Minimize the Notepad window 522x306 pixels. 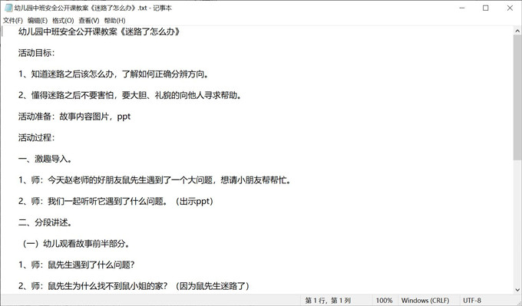[x=462, y=8]
